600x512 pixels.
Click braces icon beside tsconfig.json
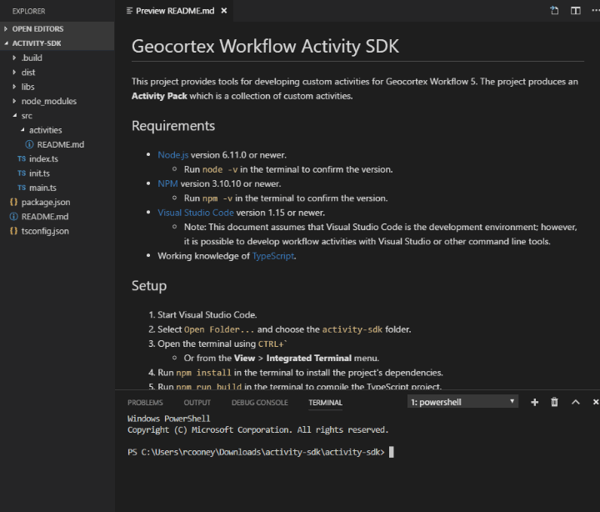pyautogui.click(x=14, y=231)
